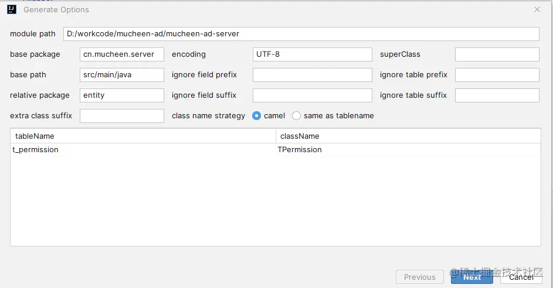The image size is (553, 288).
Task: Click the extra class suffix field
Action: [x=121, y=115]
